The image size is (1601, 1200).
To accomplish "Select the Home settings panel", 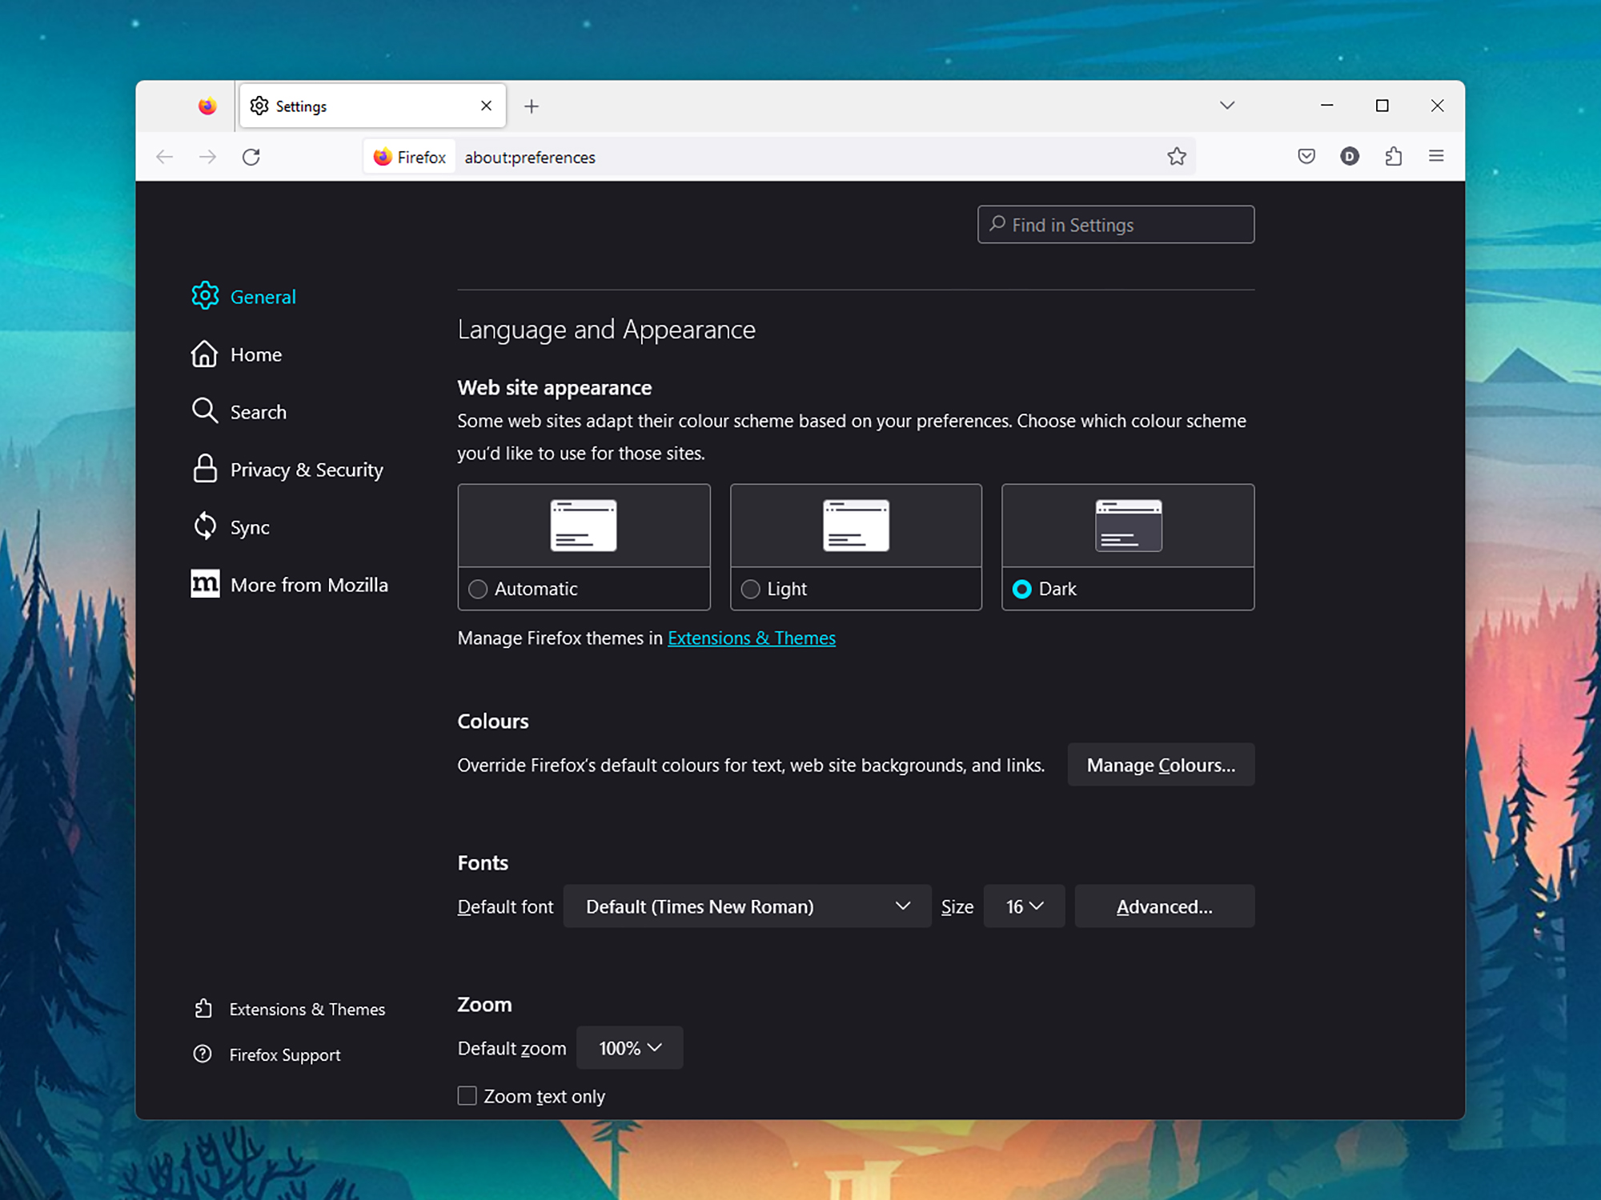I will 255,354.
